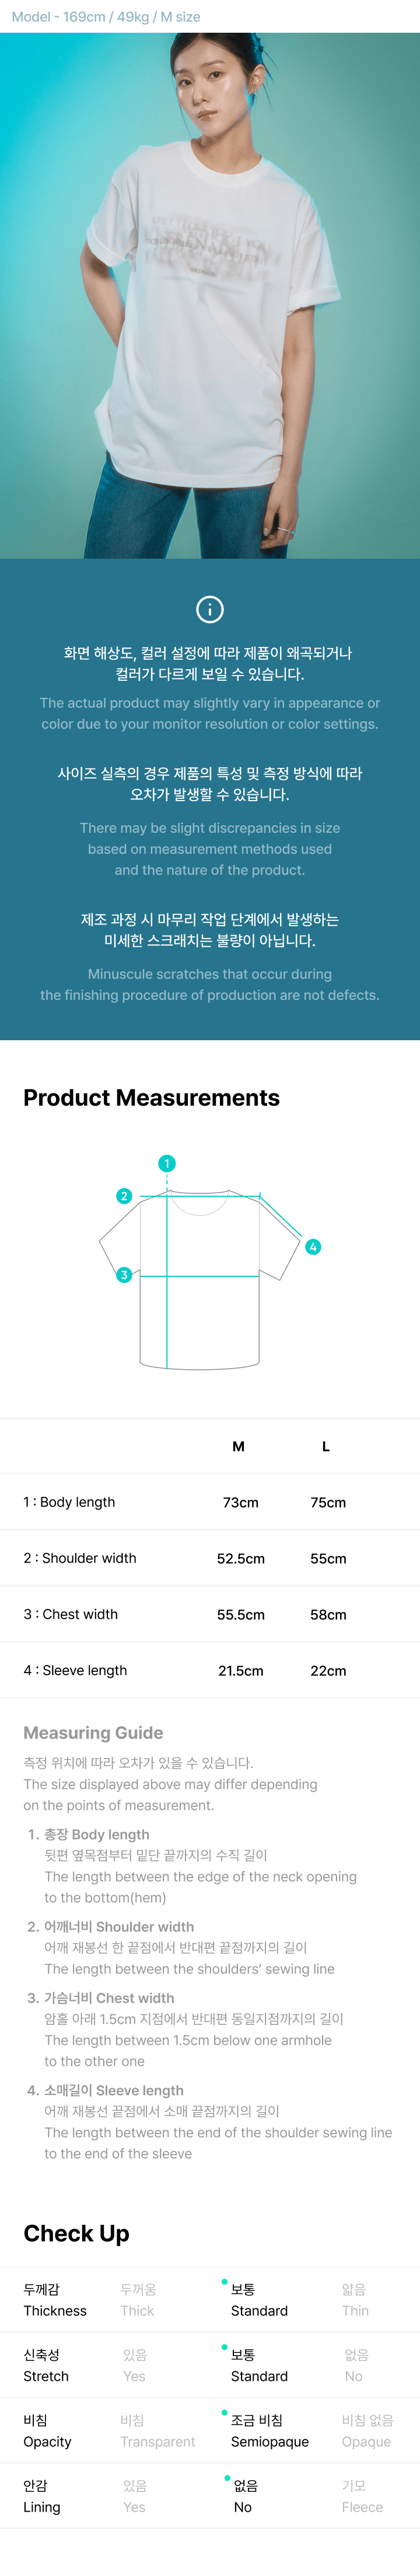The height and width of the screenshot is (2576, 420).
Task: Click the Product Measurements heading
Action: 152,1098
